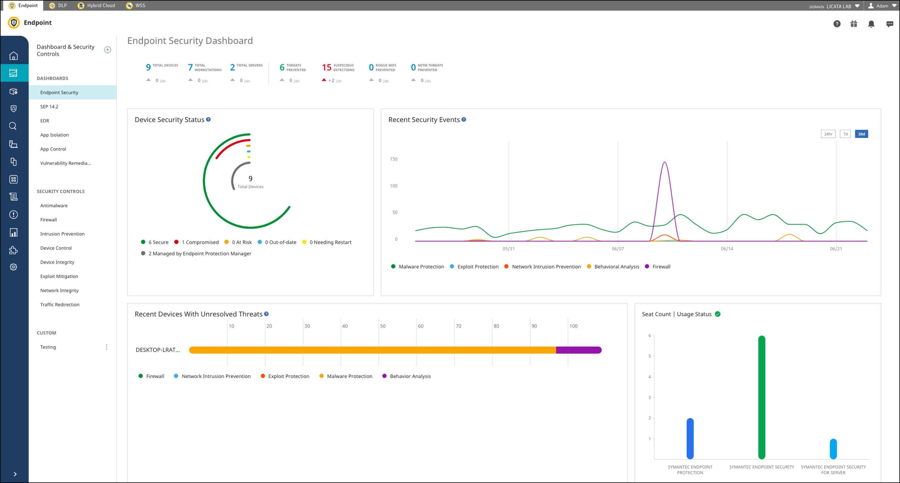Open the alert exclamation sidebar icon
The width and height of the screenshot is (900, 483).
coord(13,215)
